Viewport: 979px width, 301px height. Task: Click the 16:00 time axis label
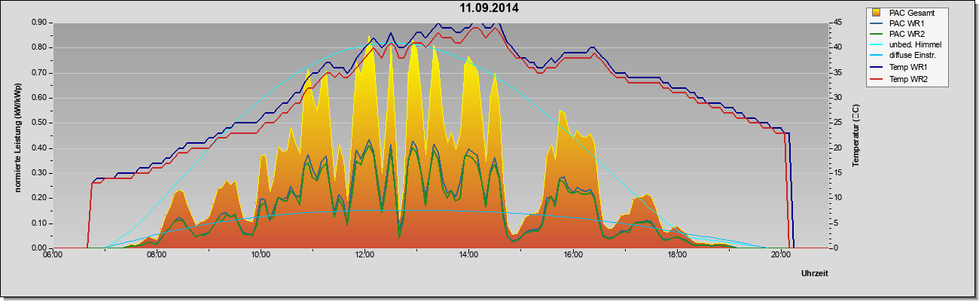pos(572,254)
